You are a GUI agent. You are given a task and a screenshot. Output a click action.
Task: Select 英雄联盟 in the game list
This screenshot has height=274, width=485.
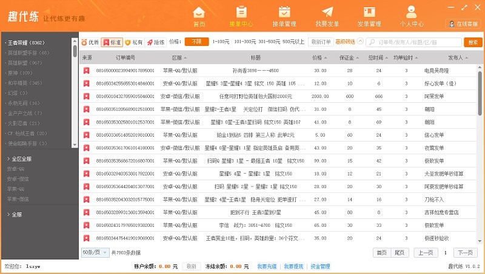24,62
